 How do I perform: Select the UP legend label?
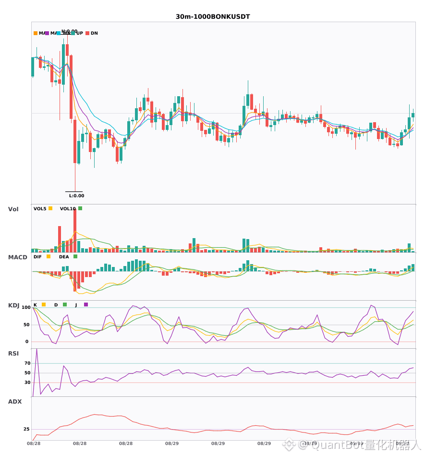(x=80, y=33)
